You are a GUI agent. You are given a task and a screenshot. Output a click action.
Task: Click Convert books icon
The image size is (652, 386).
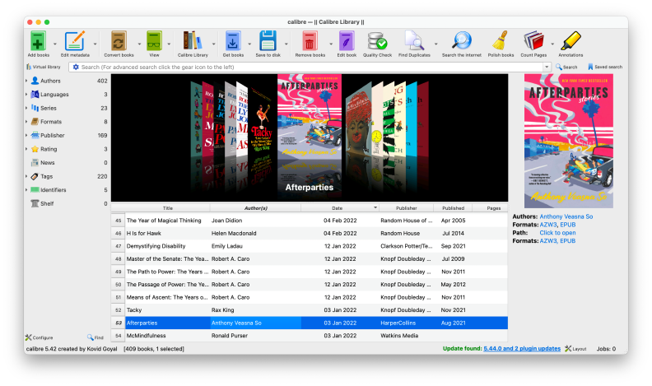click(x=119, y=41)
